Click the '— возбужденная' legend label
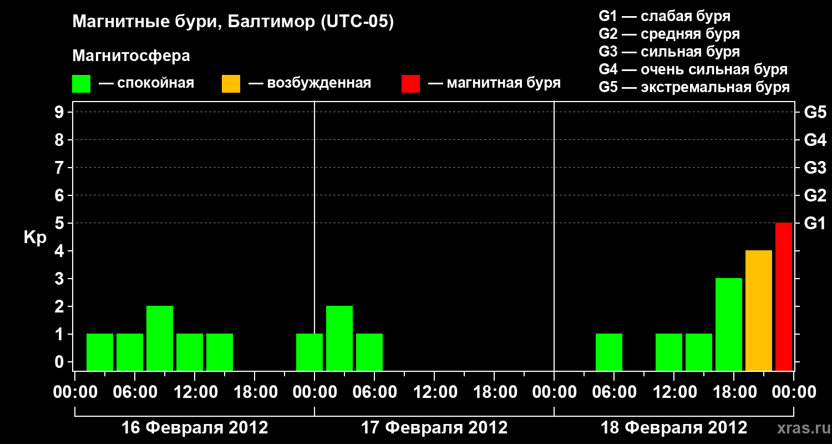 tap(310, 83)
